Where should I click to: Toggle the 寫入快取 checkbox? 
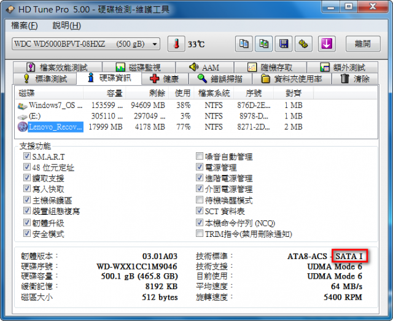tap(27, 188)
